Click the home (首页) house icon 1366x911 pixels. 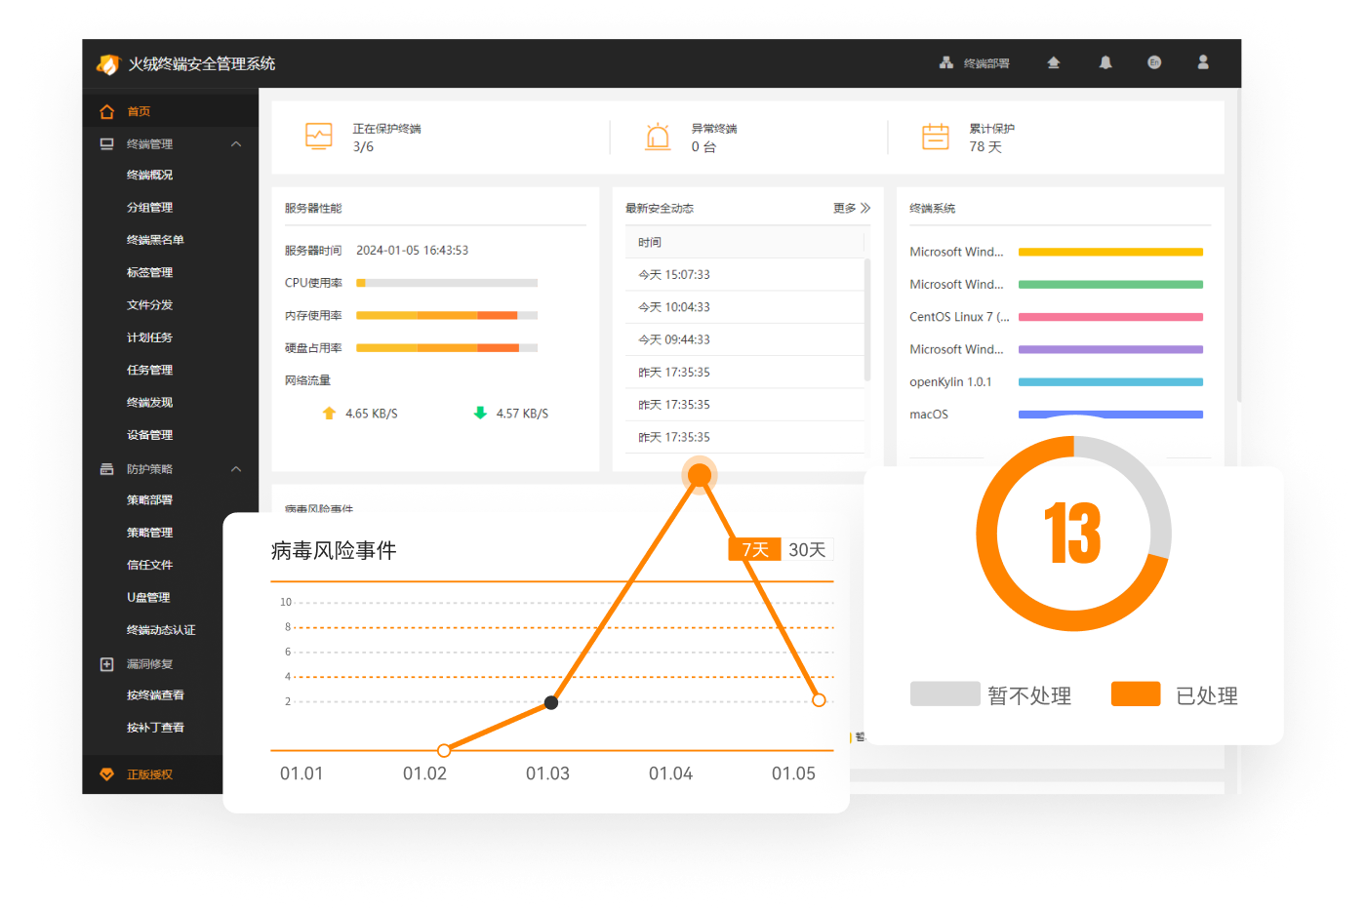pos(106,111)
